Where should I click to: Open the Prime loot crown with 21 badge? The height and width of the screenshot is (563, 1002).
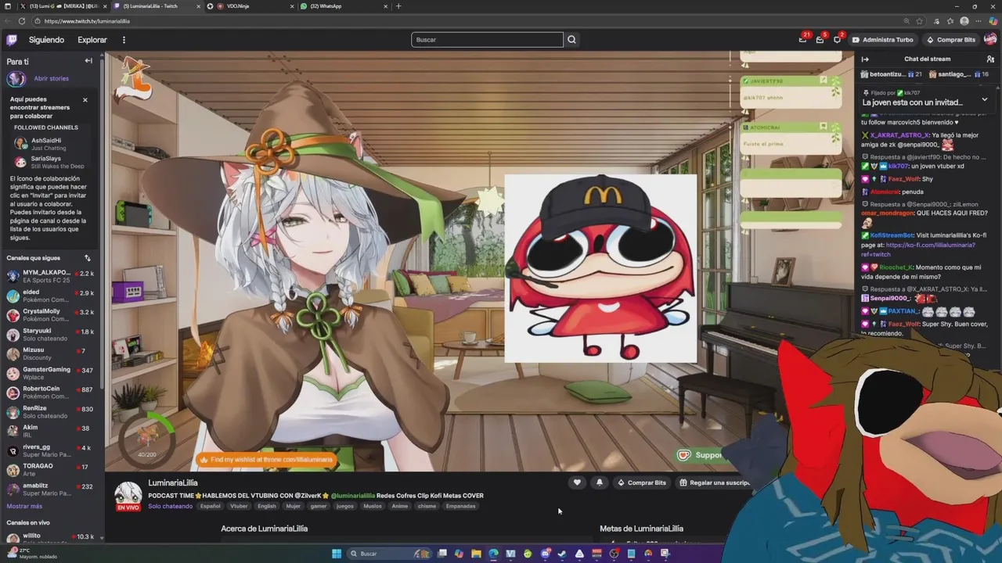803,39
